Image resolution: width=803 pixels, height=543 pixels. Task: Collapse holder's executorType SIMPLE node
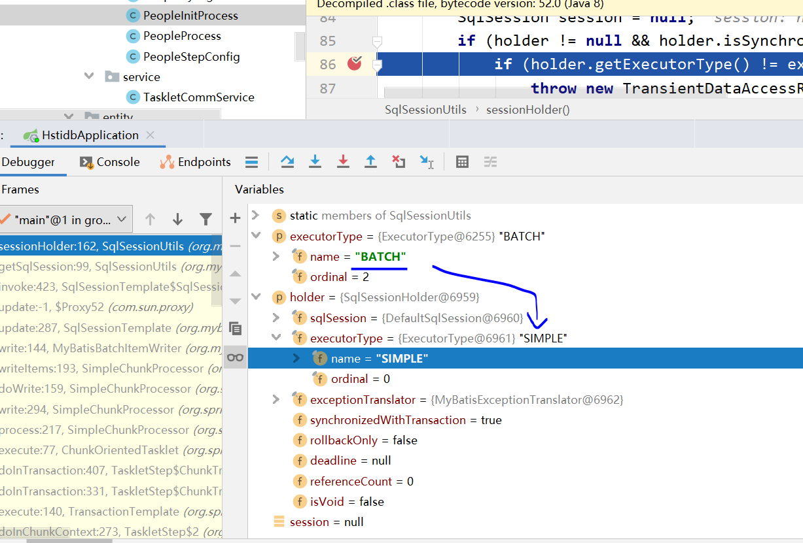coord(276,338)
